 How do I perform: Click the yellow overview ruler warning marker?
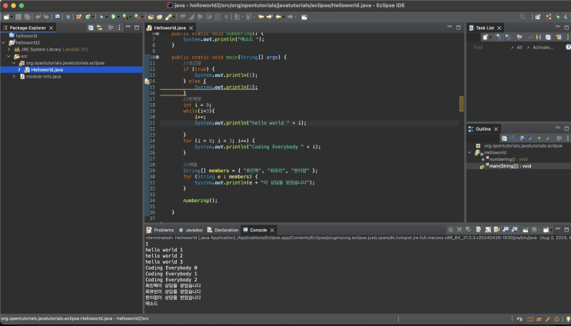click(461, 104)
